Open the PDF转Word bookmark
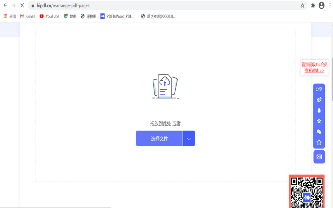This screenshot has height=208, width=333. click(x=118, y=17)
